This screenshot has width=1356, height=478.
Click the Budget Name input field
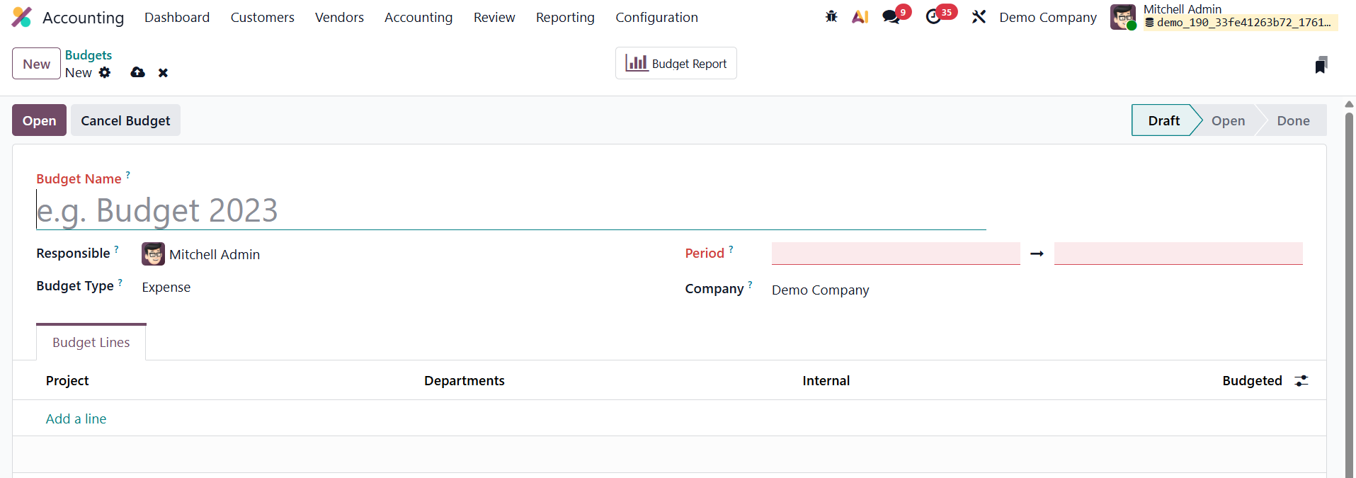[510, 211]
